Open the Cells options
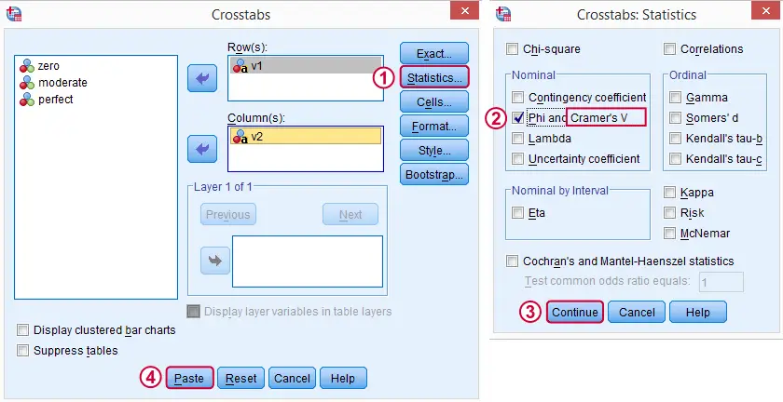Image resolution: width=783 pixels, height=402 pixels. click(x=433, y=101)
